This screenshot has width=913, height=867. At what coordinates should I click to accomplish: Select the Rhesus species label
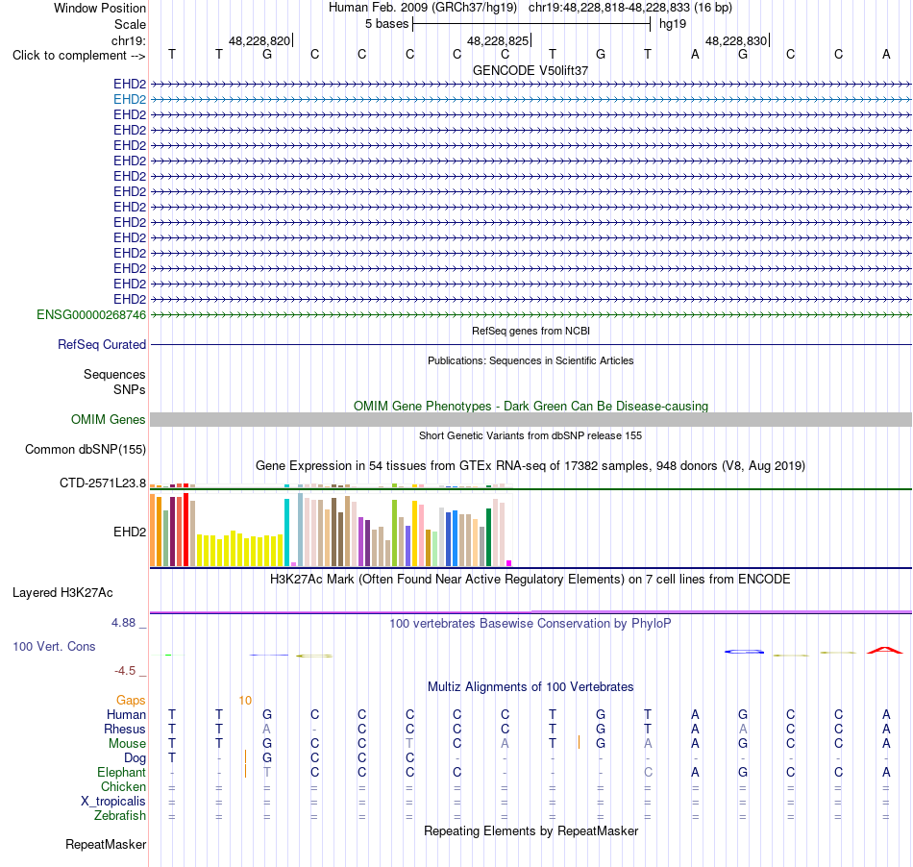125,729
